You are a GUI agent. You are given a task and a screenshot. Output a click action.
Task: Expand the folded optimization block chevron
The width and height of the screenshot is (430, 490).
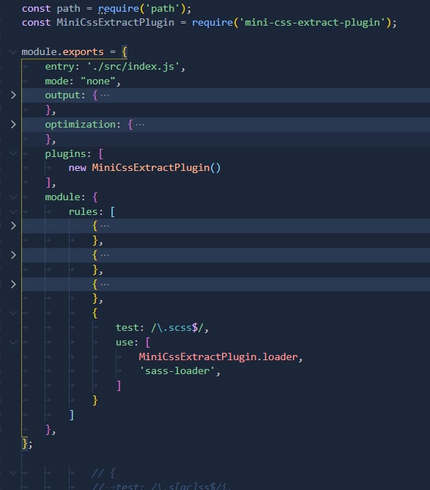coord(13,125)
